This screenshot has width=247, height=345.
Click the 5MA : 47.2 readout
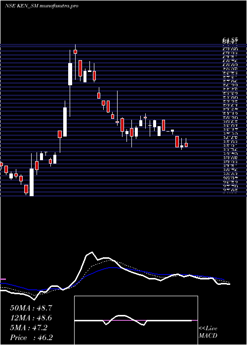click(x=29, y=328)
